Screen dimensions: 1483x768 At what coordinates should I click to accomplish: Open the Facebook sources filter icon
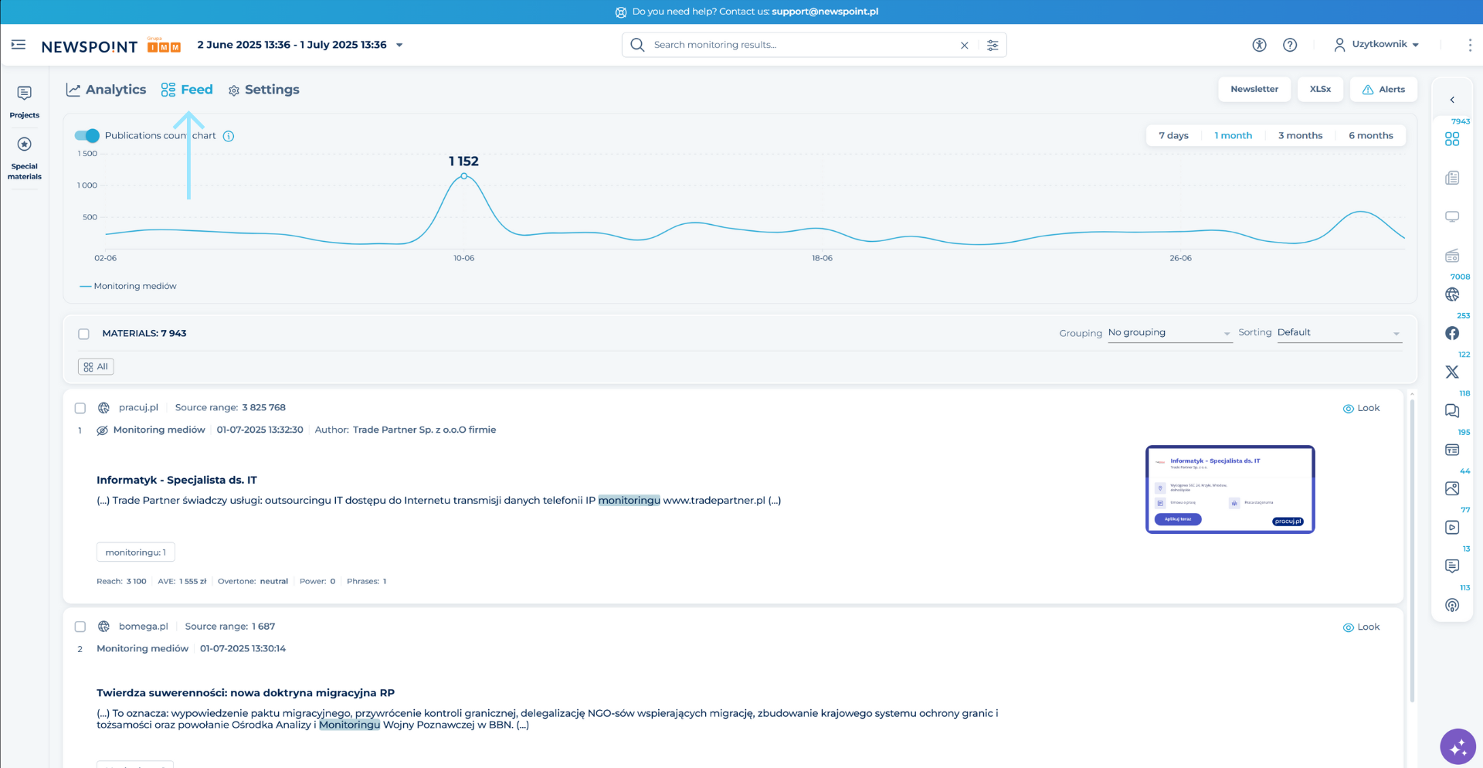coord(1452,333)
